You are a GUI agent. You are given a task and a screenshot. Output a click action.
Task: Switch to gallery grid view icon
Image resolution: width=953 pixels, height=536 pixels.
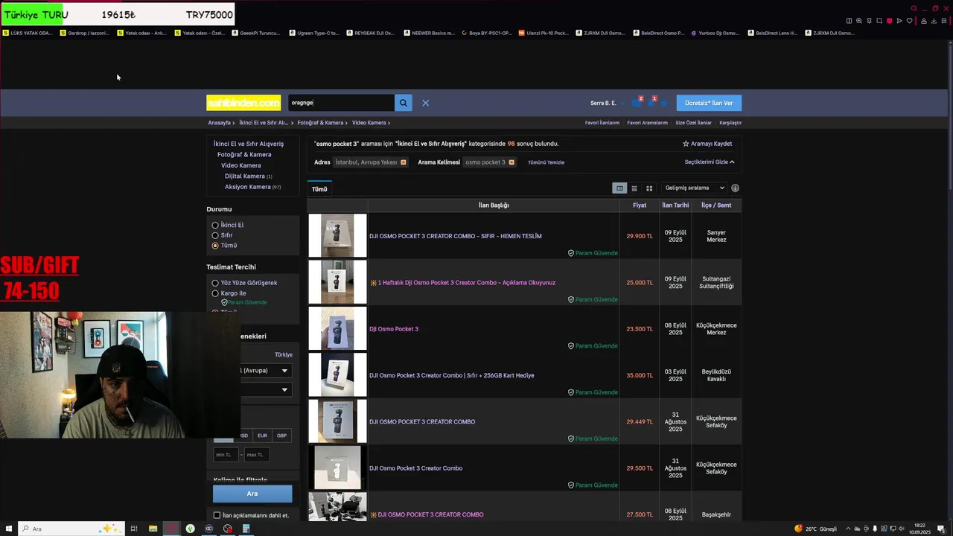pyautogui.click(x=649, y=188)
